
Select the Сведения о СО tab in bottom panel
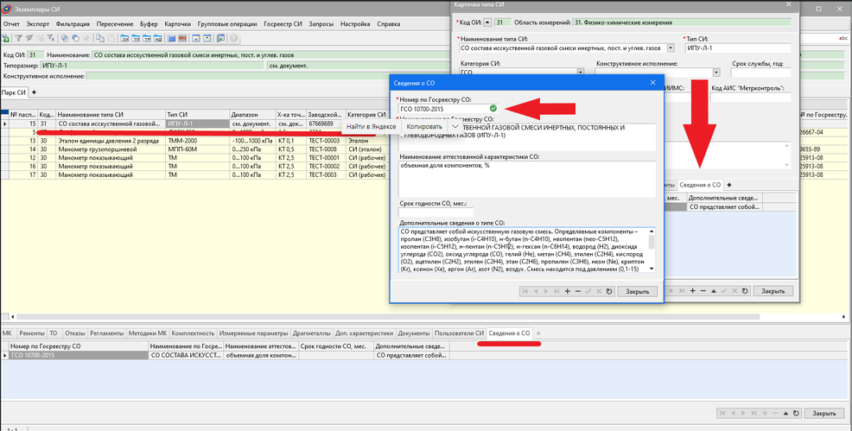(509, 333)
